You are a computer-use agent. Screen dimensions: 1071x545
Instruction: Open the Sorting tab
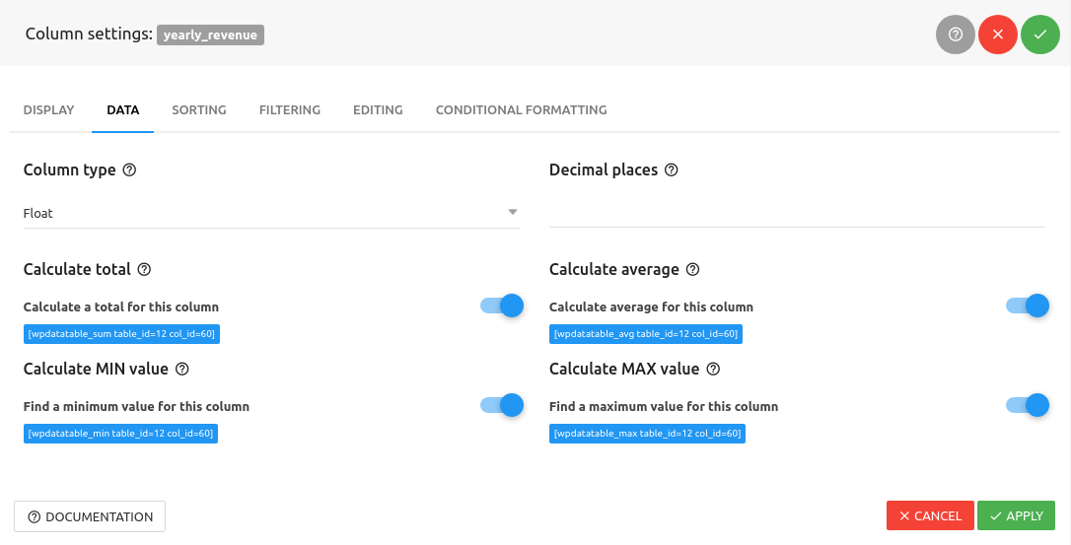199,109
